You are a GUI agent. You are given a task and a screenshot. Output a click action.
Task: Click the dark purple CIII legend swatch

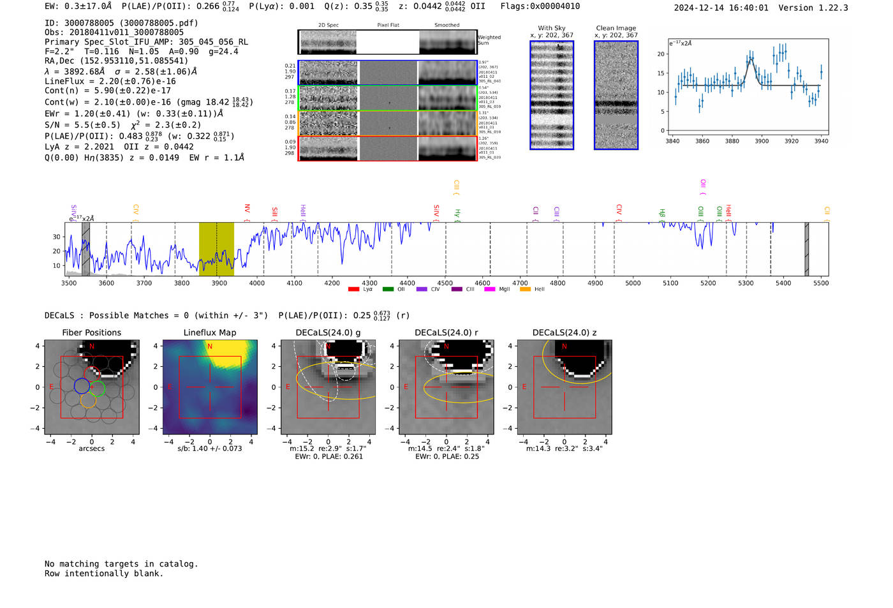click(457, 290)
